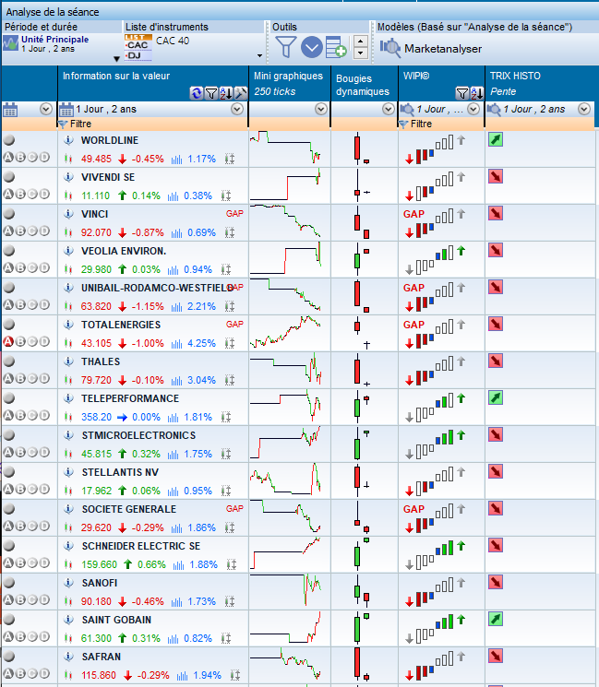Click the TRIX HISTO column header
The image size is (599, 687).
541,83
